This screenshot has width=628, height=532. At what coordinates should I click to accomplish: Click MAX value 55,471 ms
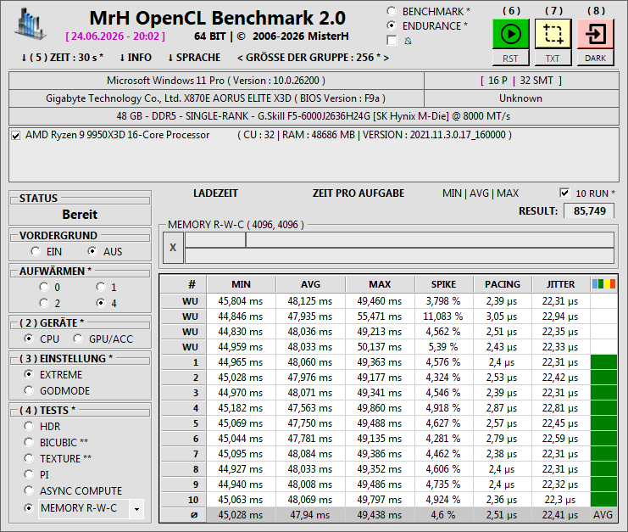coord(380,316)
